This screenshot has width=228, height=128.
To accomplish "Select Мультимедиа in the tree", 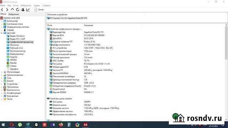I will click(14, 72).
